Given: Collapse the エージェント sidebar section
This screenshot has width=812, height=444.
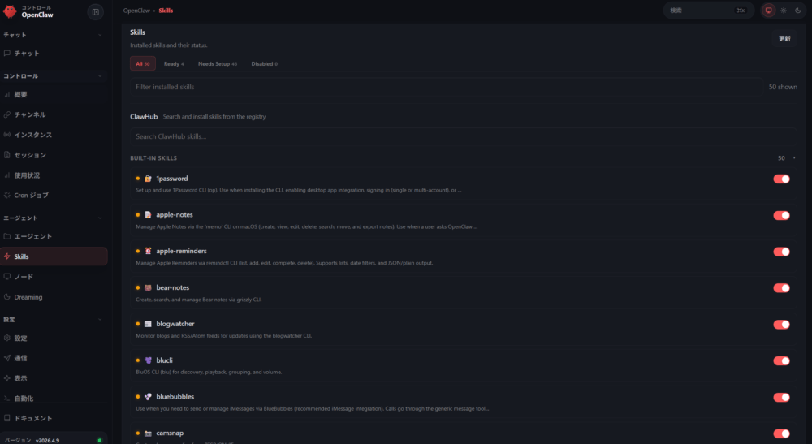Looking at the screenshot, I should pos(100,218).
